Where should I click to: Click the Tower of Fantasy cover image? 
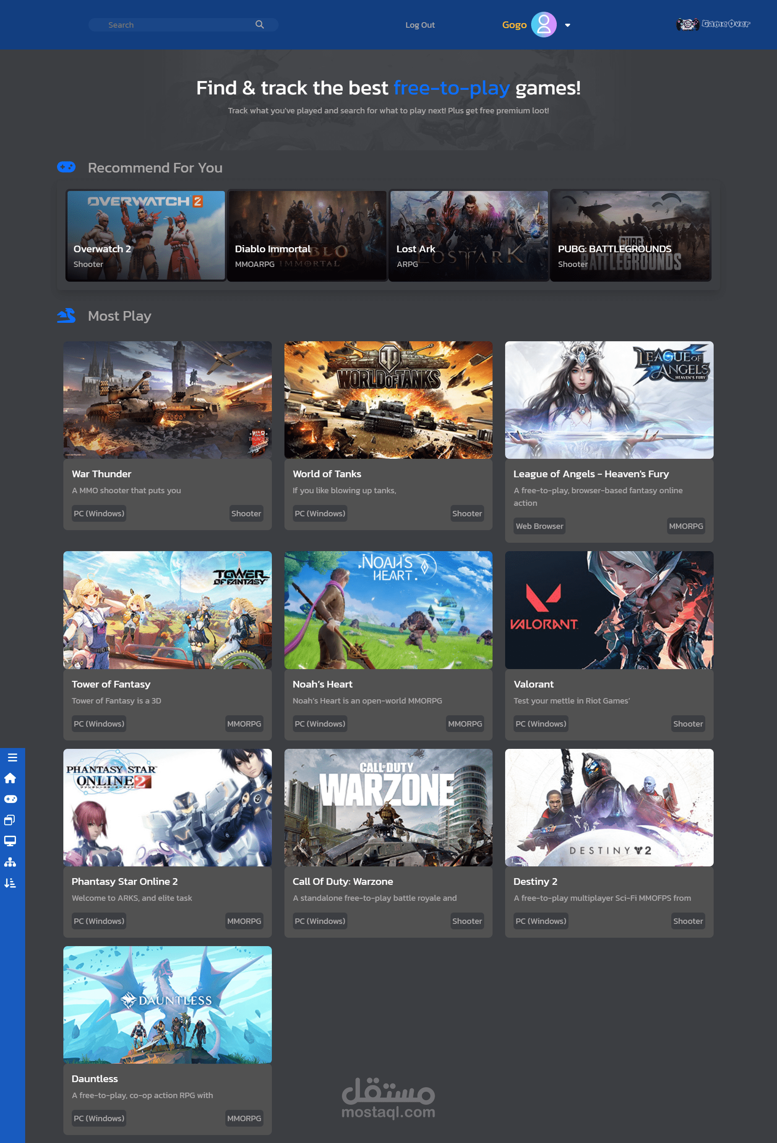(x=167, y=610)
